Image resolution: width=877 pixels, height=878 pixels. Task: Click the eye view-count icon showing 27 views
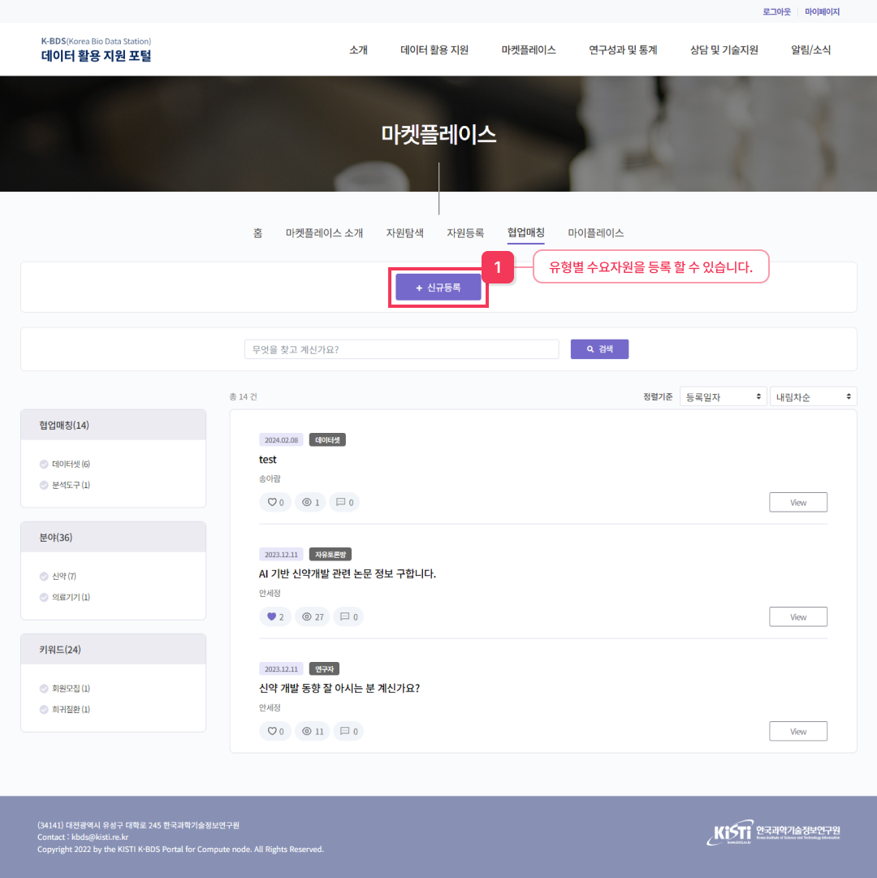pyautogui.click(x=307, y=616)
